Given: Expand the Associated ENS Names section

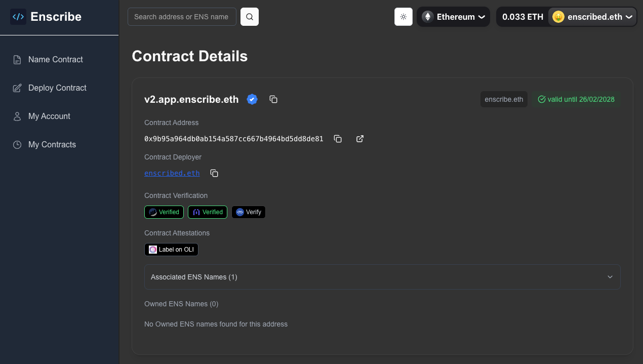Looking at the screenshot, I should click(382, 277).
